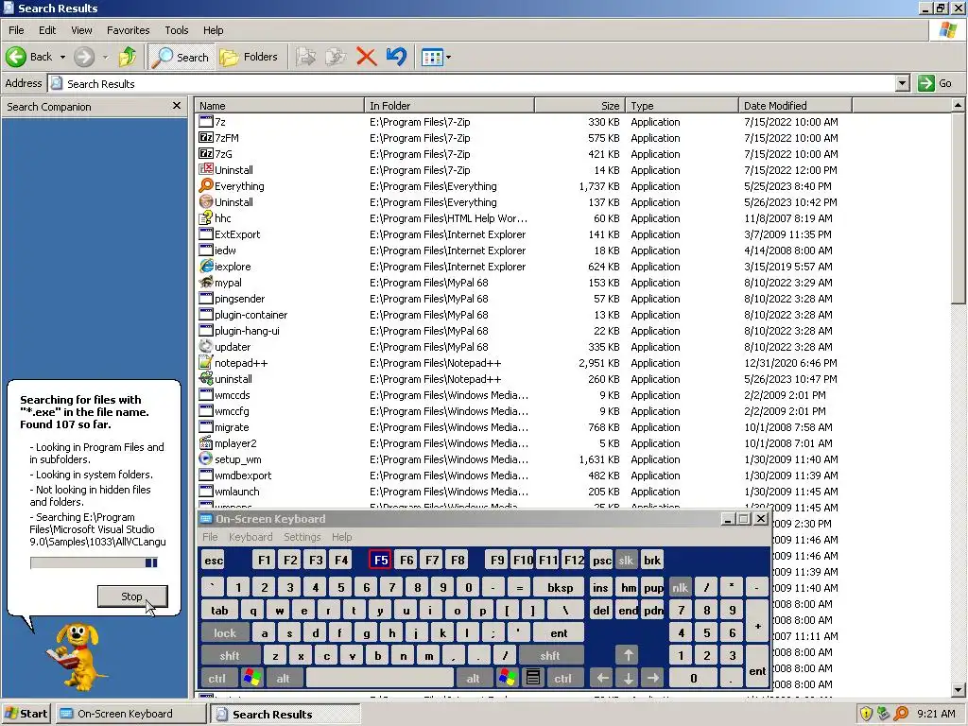Switch to On-Screen Keyboard taskbar button
The height and width of the screenshot is (726, 968).
(130, 714)
